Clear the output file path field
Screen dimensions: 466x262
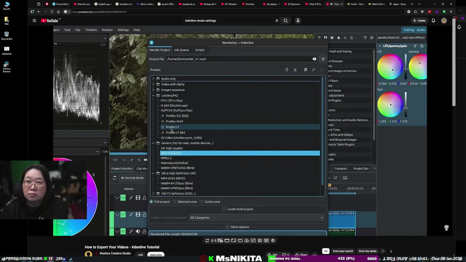315,59
